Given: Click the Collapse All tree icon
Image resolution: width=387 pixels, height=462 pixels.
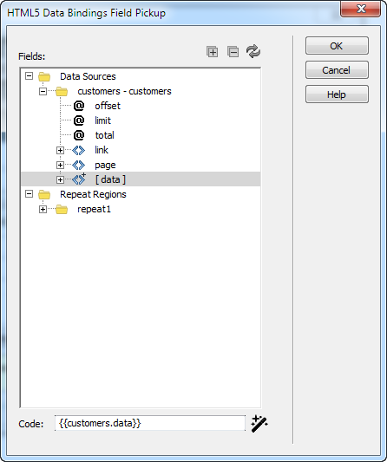Looking at the screenshot, I should [x=233, y=52].
